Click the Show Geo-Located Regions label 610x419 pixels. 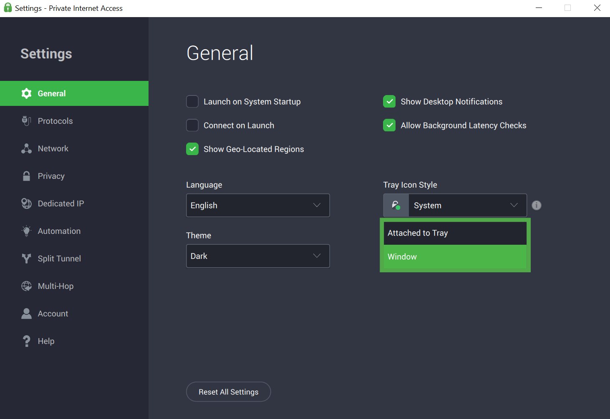point(254,149)
